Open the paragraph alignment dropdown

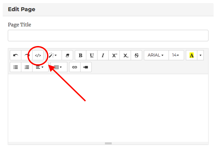[x=40, y=67]
